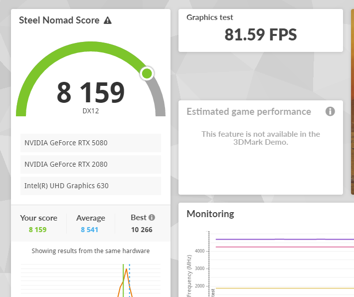354x297 pixels.
Task: Click the info icon next to Best
Action: click(152, 218)
